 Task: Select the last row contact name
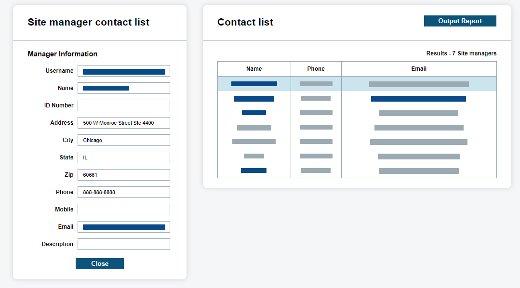253,170
